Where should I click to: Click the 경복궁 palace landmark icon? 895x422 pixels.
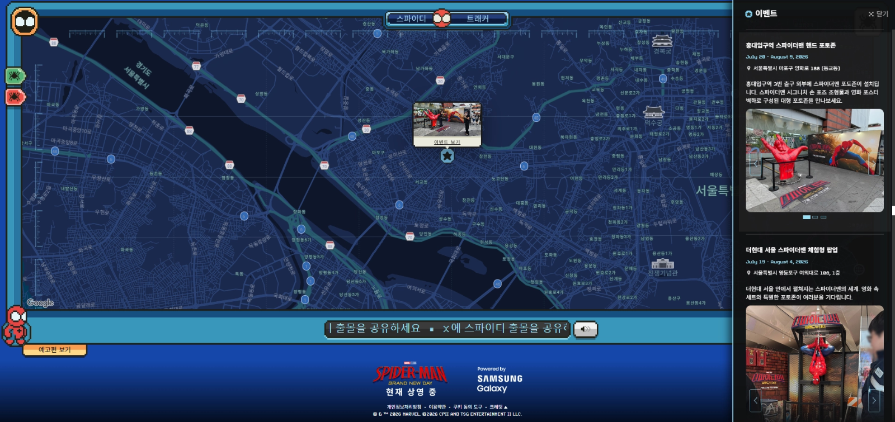[x=662, y=41]
